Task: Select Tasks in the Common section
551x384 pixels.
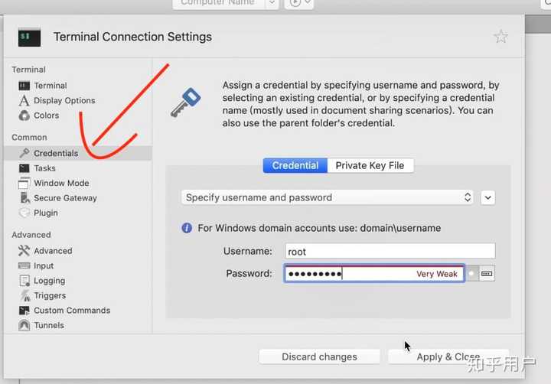Action: [44, 168]
